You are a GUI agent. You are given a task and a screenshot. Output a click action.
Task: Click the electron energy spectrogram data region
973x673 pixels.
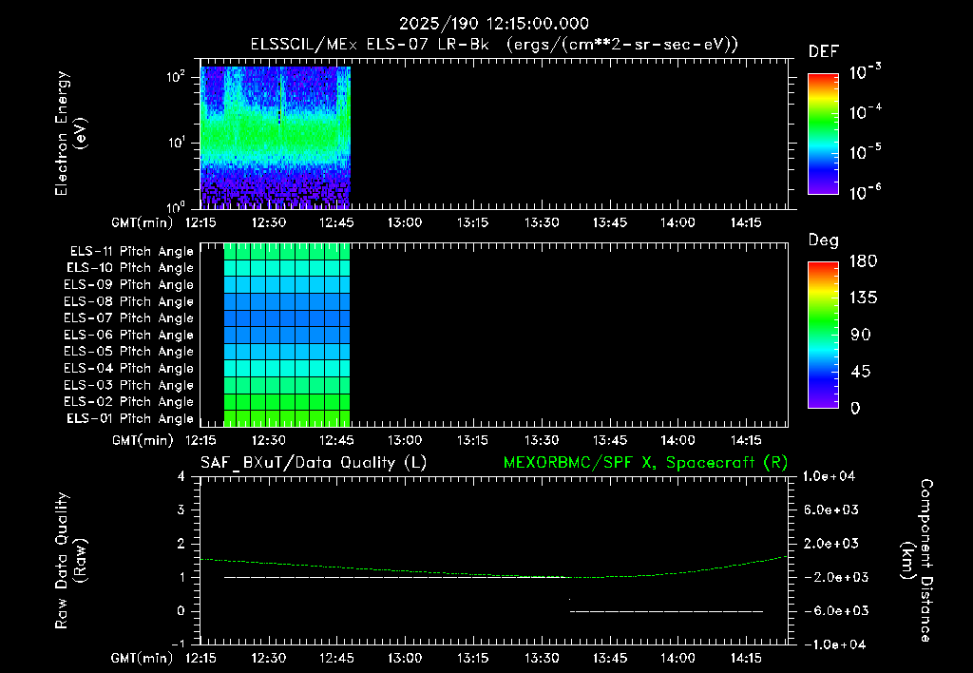click(x=276, y=137)
